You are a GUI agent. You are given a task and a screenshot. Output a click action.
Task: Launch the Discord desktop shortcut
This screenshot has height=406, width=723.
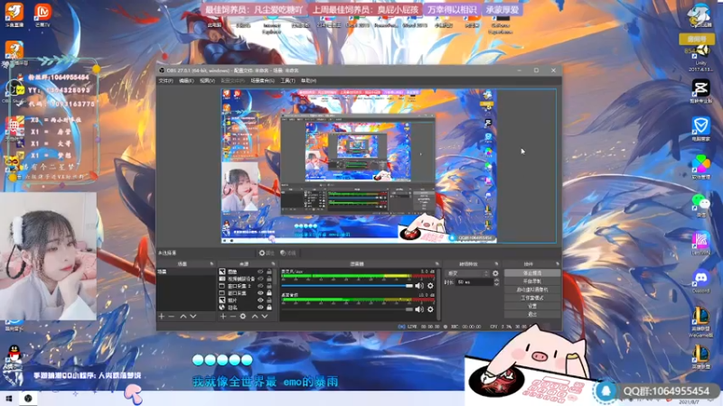[x=701, y=281]
